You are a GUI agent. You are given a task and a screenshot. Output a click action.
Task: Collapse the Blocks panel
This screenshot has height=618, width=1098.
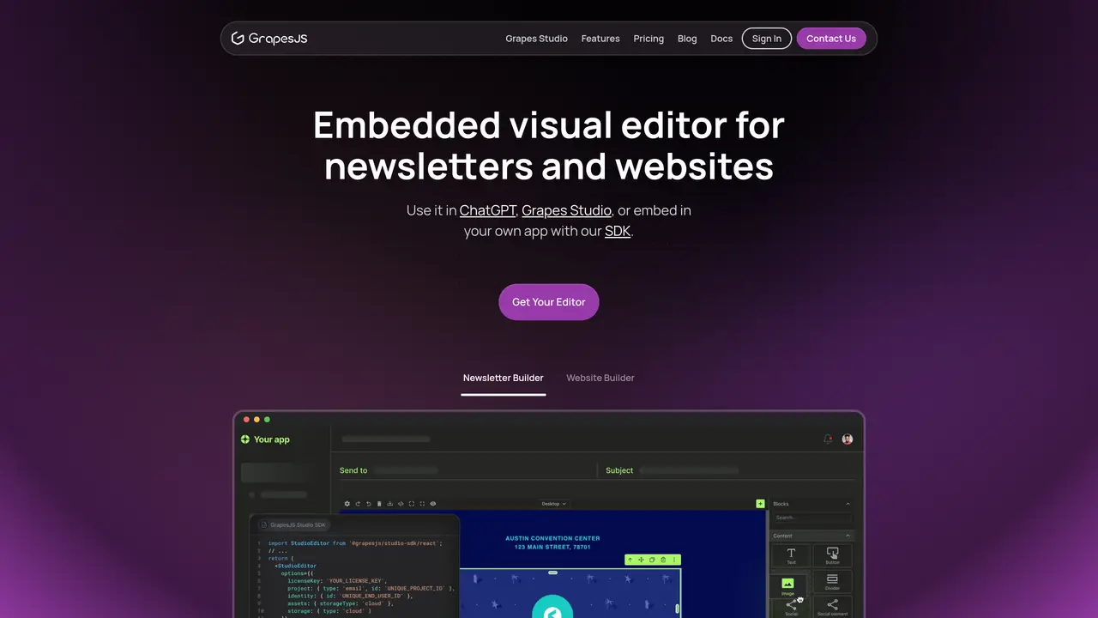click(x=848, y=504)
